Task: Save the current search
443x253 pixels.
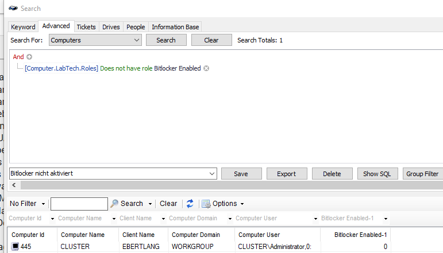Action: click(241, 174)
